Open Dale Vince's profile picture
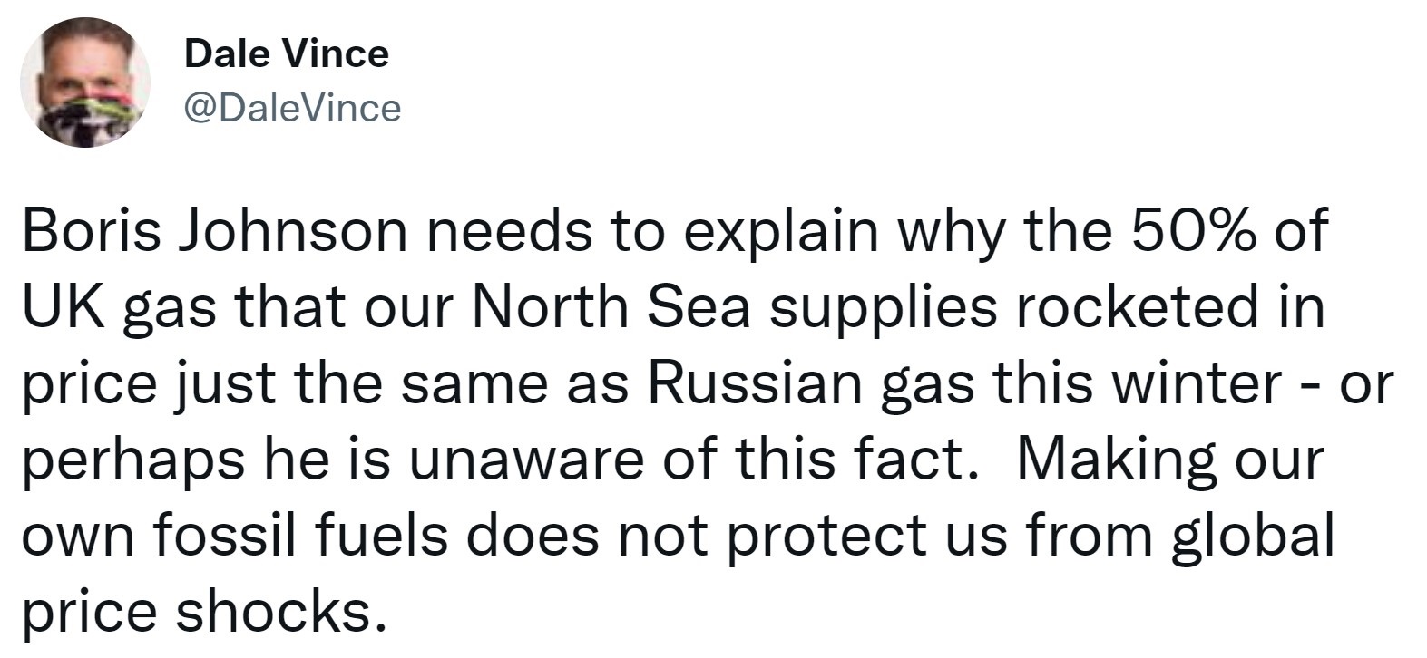This screenshot has height=658, width=1427. coord(85,82)
